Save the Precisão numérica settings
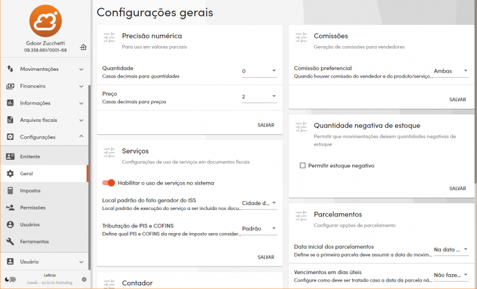 [266, 125]
